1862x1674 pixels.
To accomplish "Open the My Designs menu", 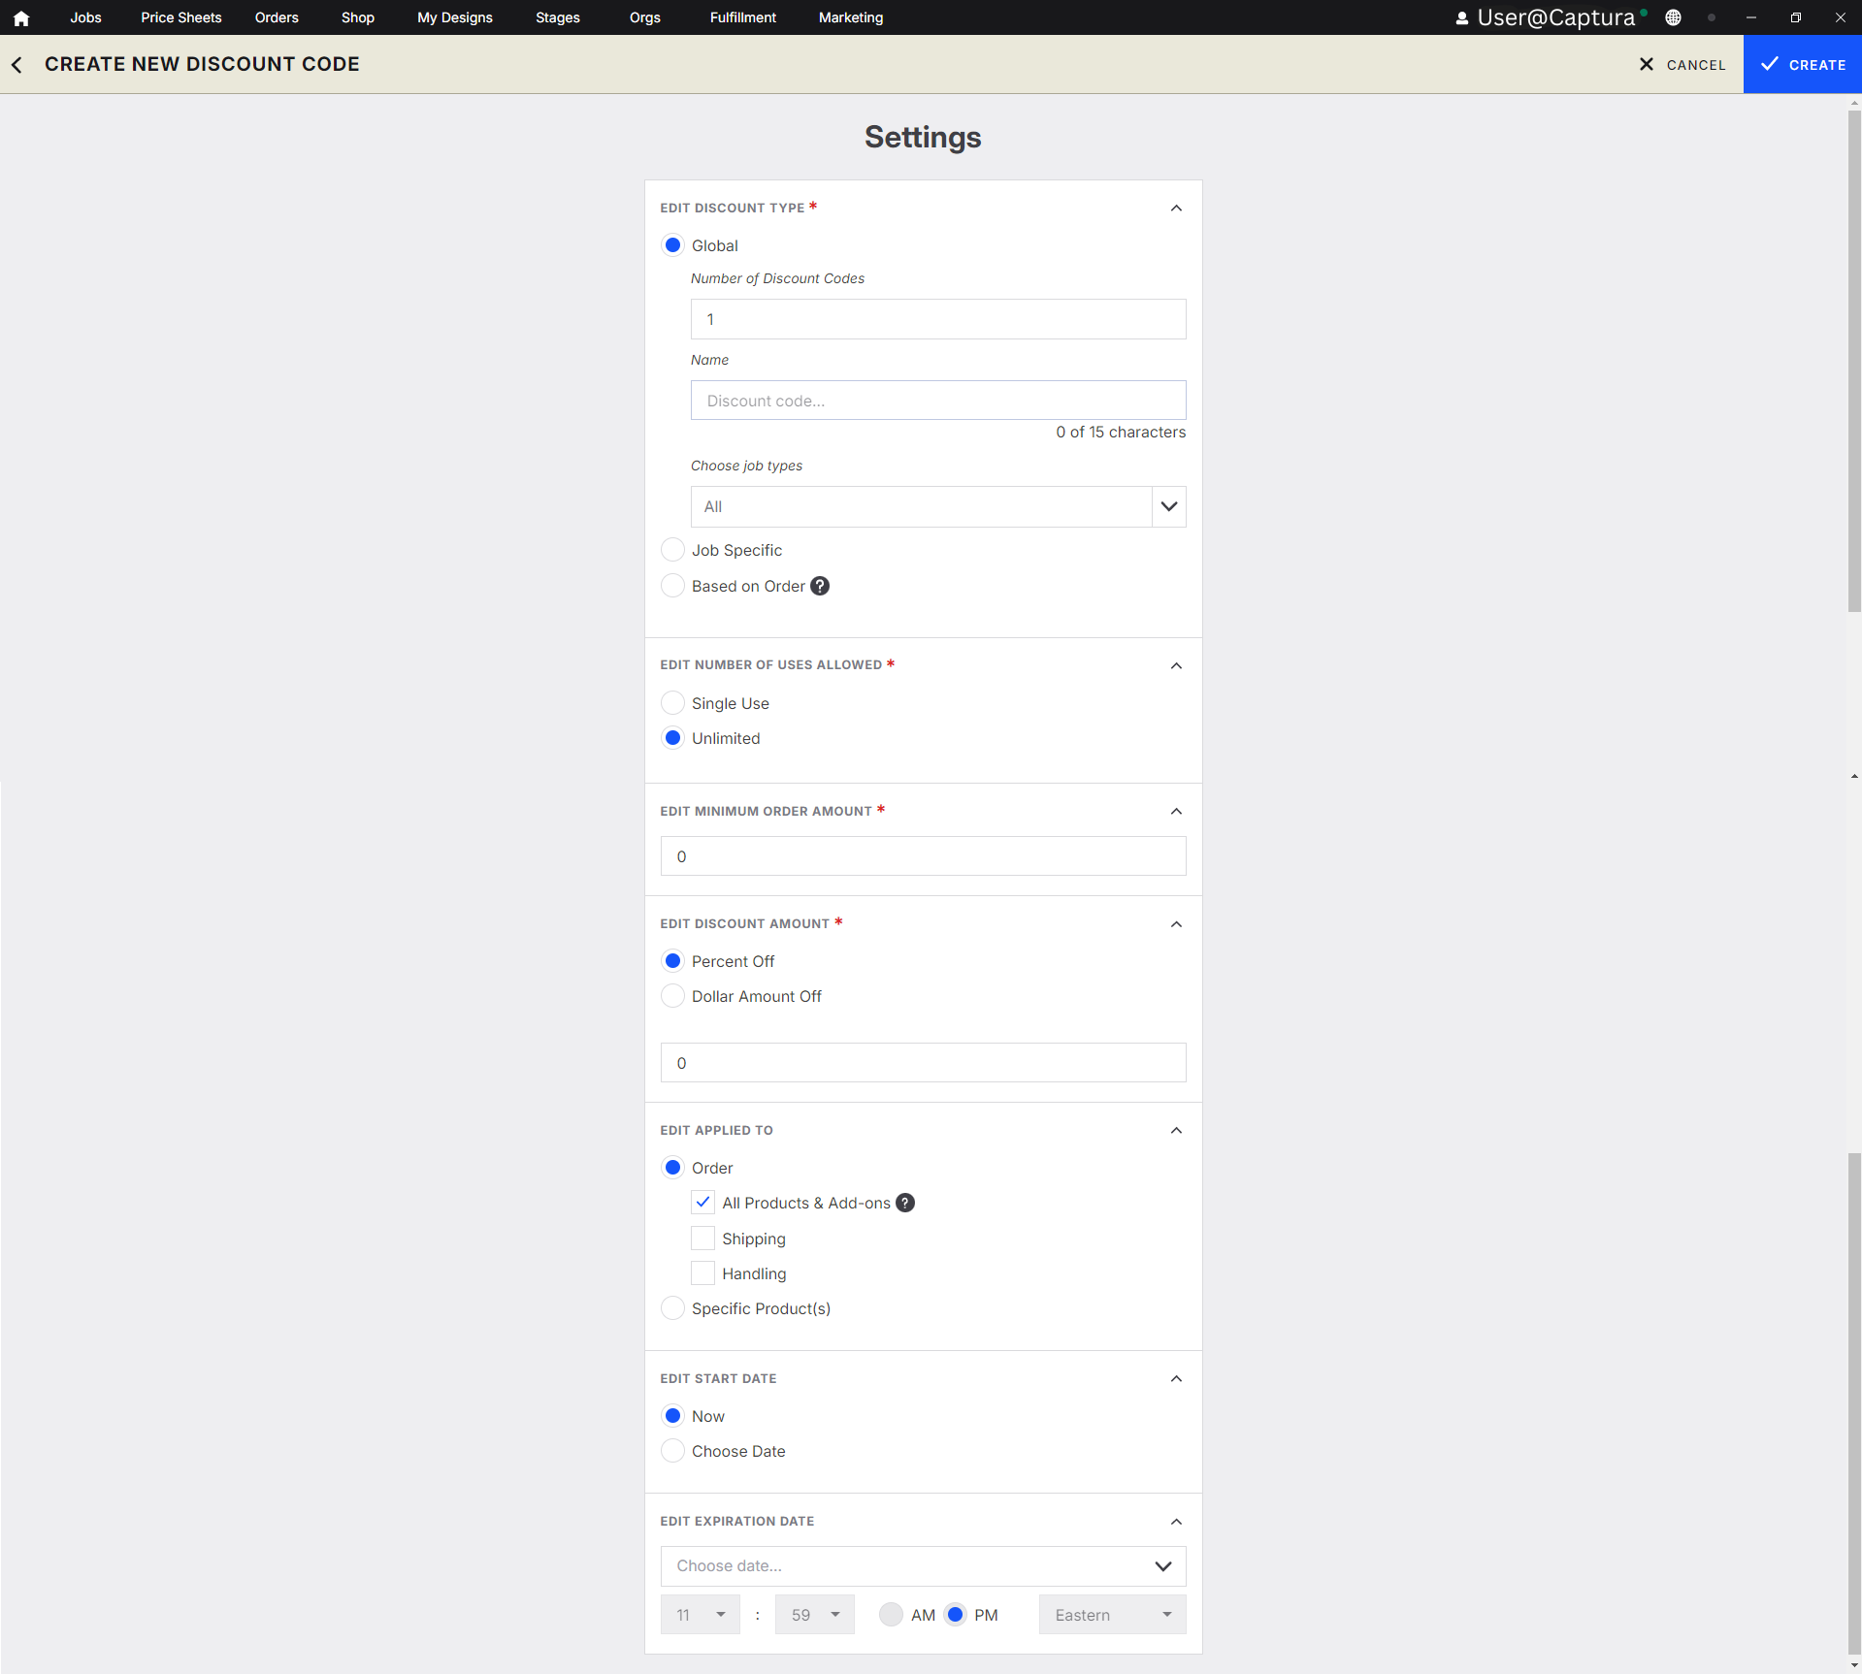I will [x=455, y=17].
